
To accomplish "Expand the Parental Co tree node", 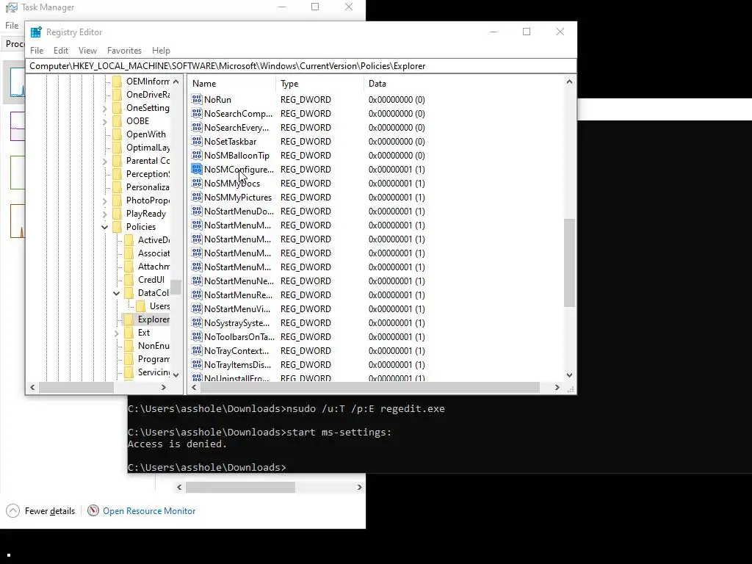I will [104, 162].
